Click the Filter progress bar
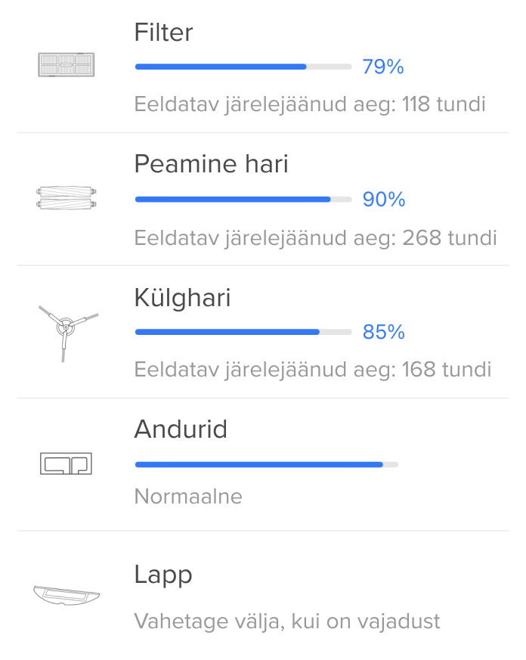526x660 pixels. tap(243, 67)
